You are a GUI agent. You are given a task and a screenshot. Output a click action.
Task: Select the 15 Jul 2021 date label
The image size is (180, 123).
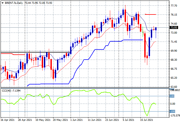(147, 120)
